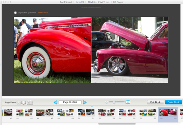Select page 43 thumbnail
The image size is (183, 125).
[x=8, y=112]
